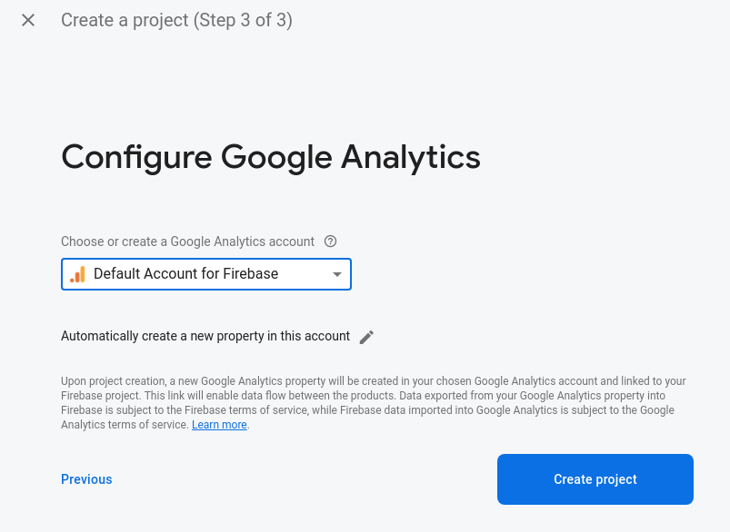Click Automatically create a new property text
Screen dimensions: 730x532
[205, 336]
